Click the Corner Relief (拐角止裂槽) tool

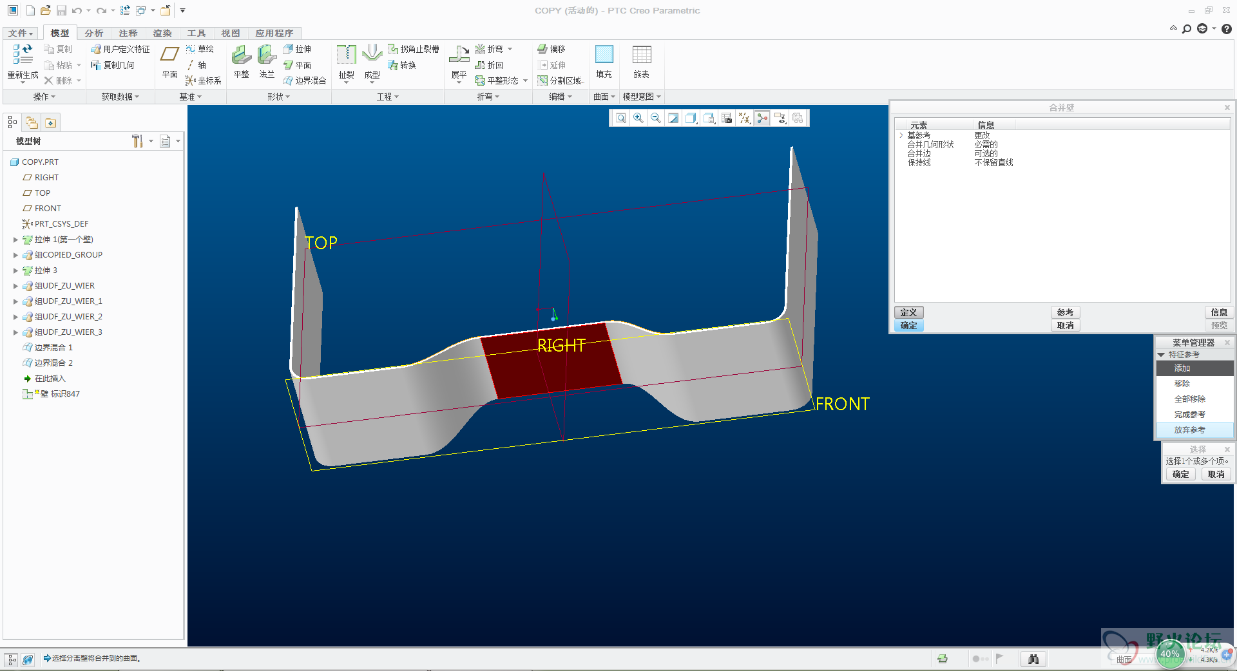[414, 49]
